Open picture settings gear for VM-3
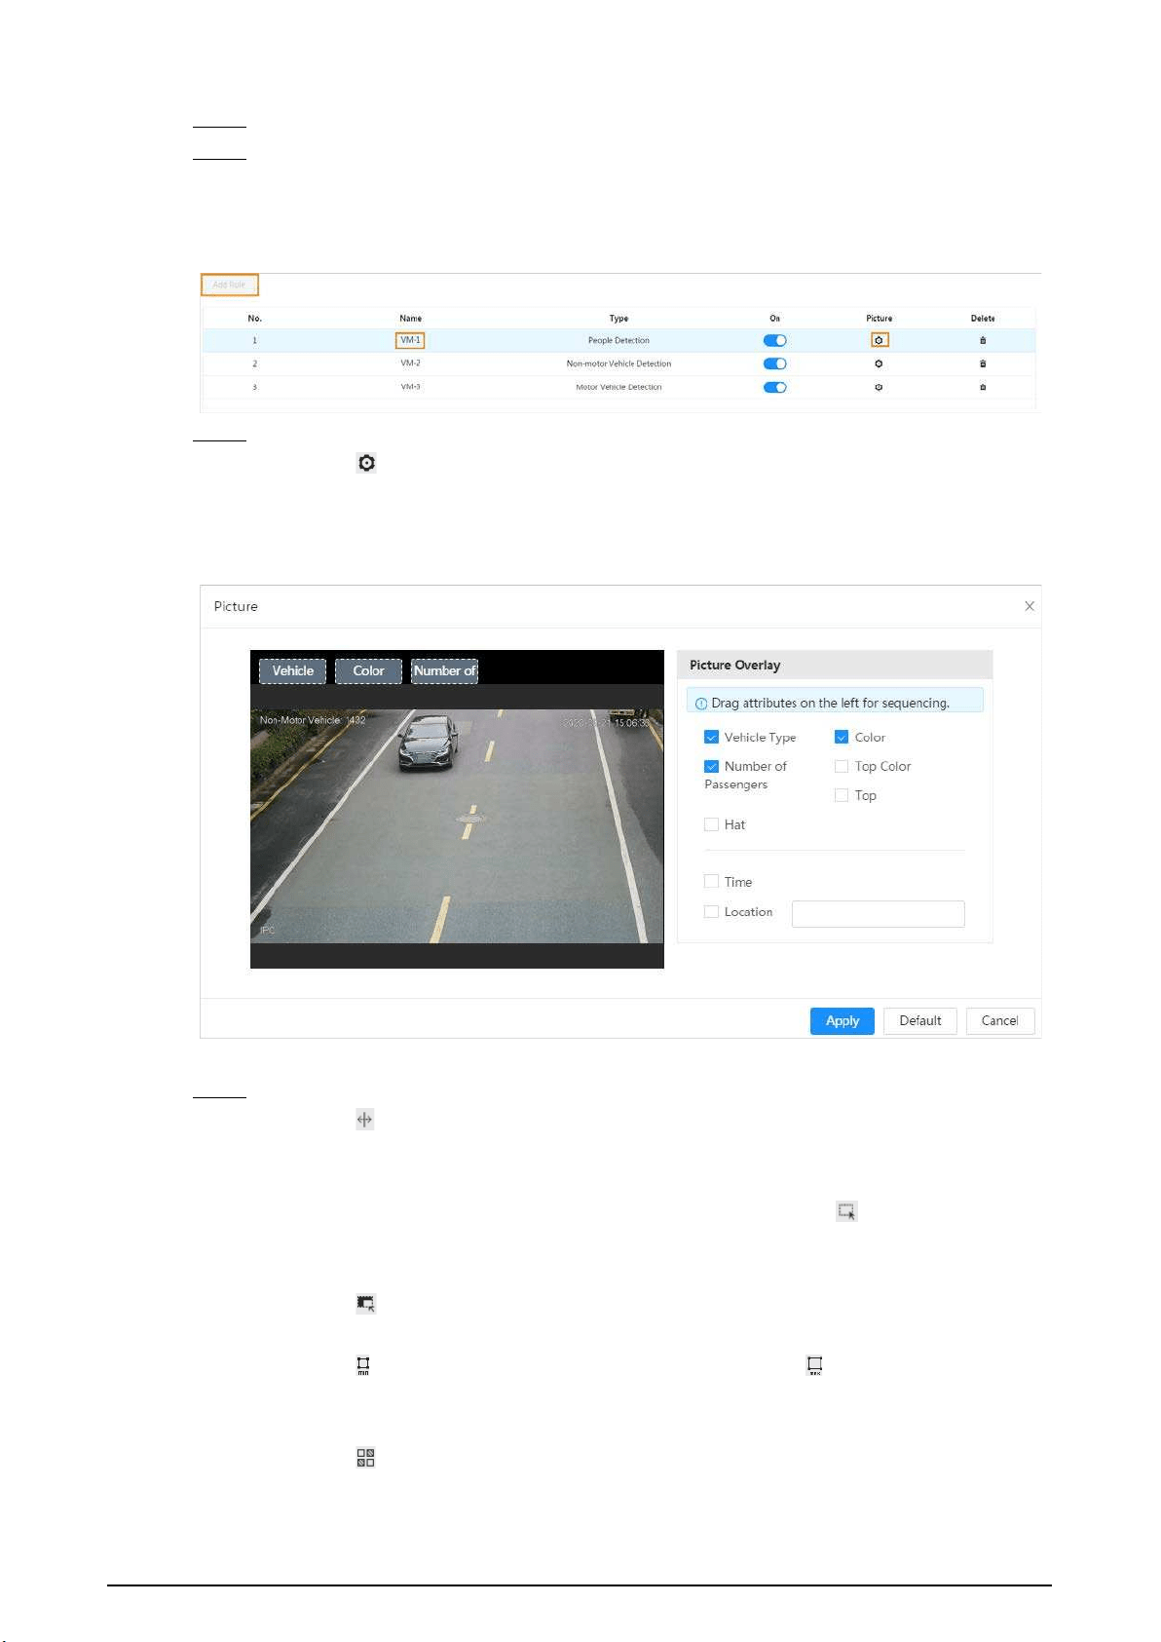Screen dimensions: 1161x1642 click(879, 387)
